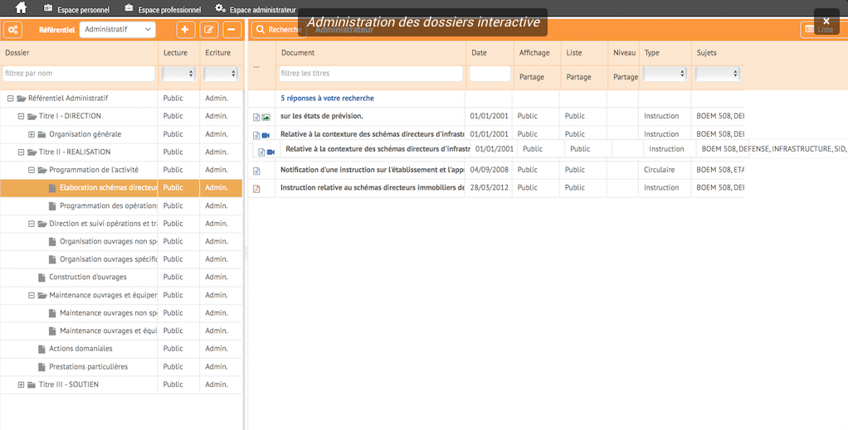The height and width of the screenshot is (430, 848).
Task: Open the 'Espace professionnel' menu
Action: pos(163,10)
